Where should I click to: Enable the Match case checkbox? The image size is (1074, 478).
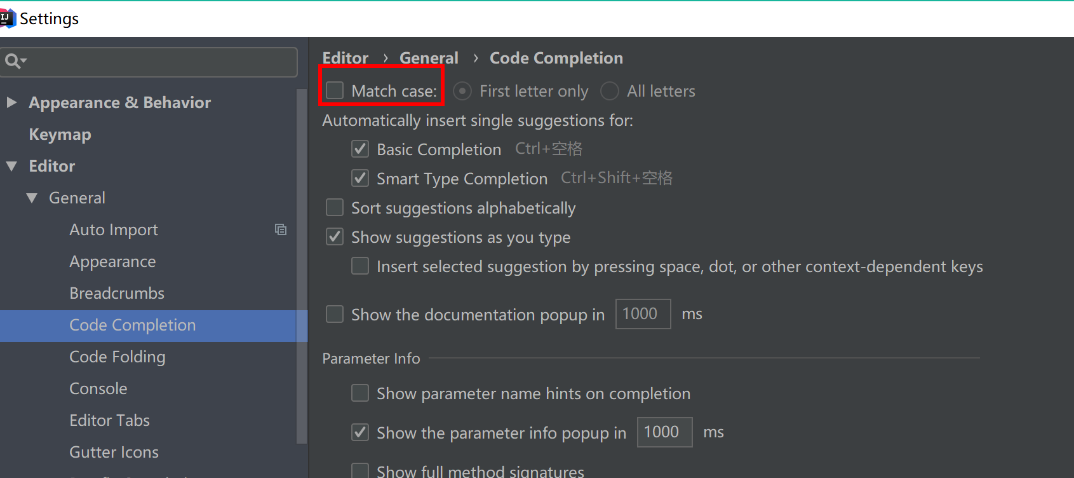pyautogui.click(x=334, y=90)
